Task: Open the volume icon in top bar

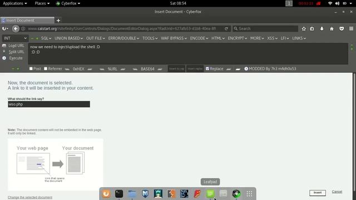Action: [338, 3]
